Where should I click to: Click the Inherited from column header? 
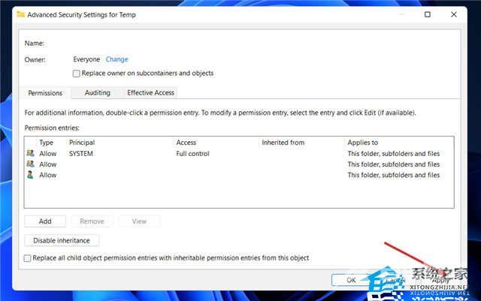coord(282,142)
